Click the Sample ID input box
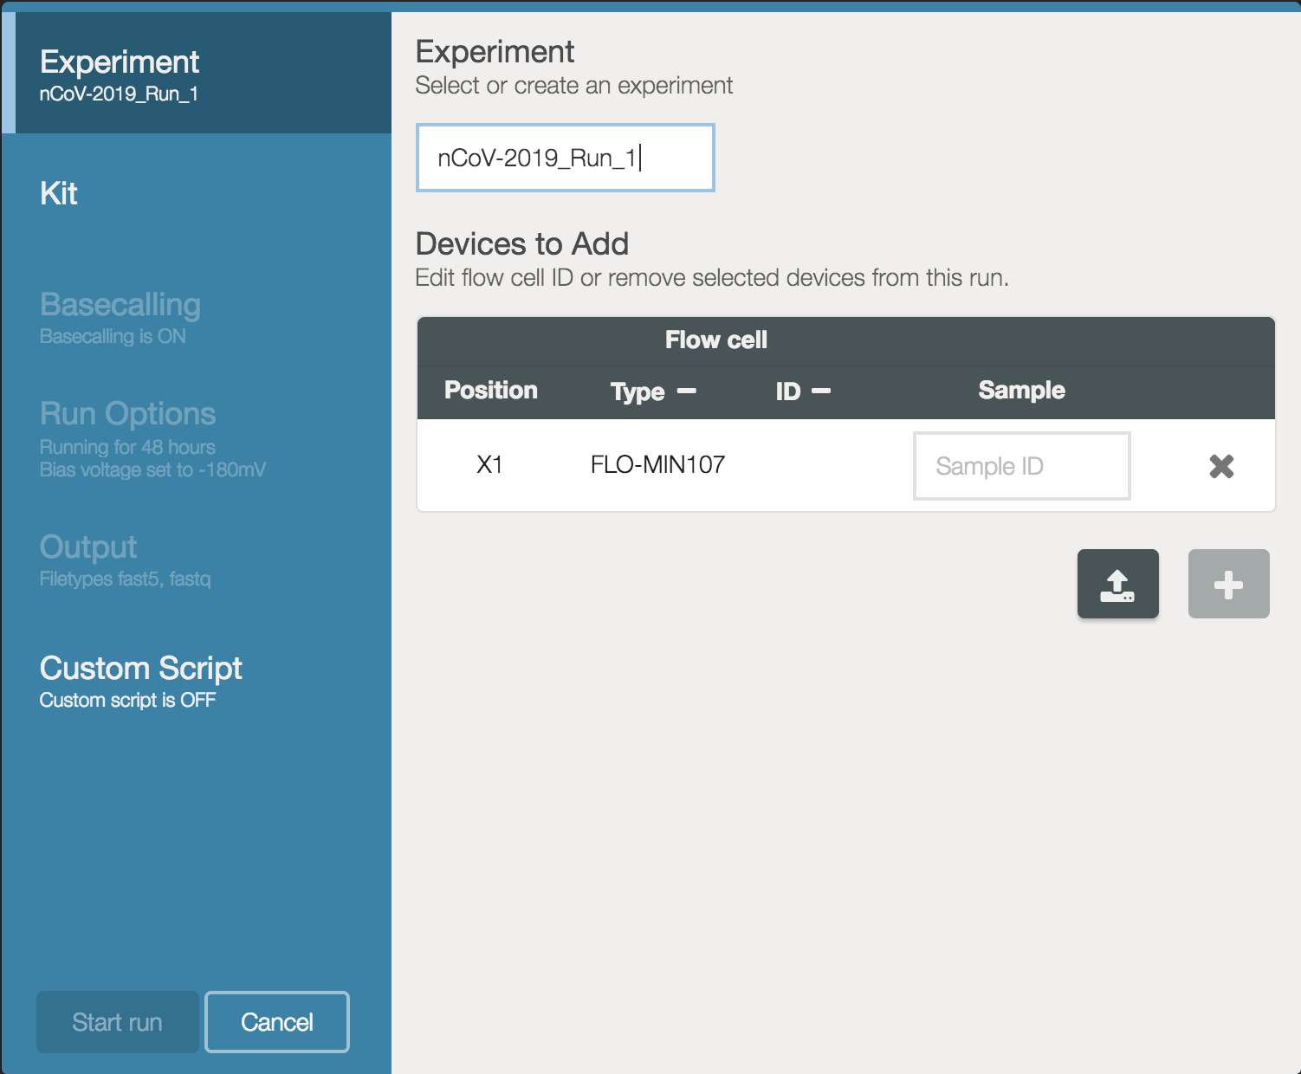This screenshot has height=1074, width=1301. 1021,466
